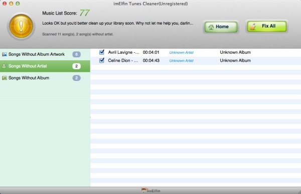Click the 'Scanned 11 song(s)' status text
The image size is (301, 194).
pos(78,34)
